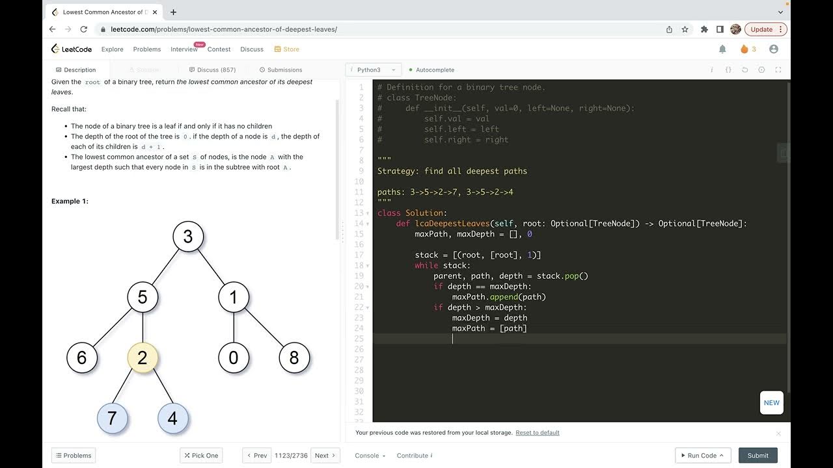This screenshot has height=468, width=833.
Task: Open the Contest navigation item
Action: 219,49
